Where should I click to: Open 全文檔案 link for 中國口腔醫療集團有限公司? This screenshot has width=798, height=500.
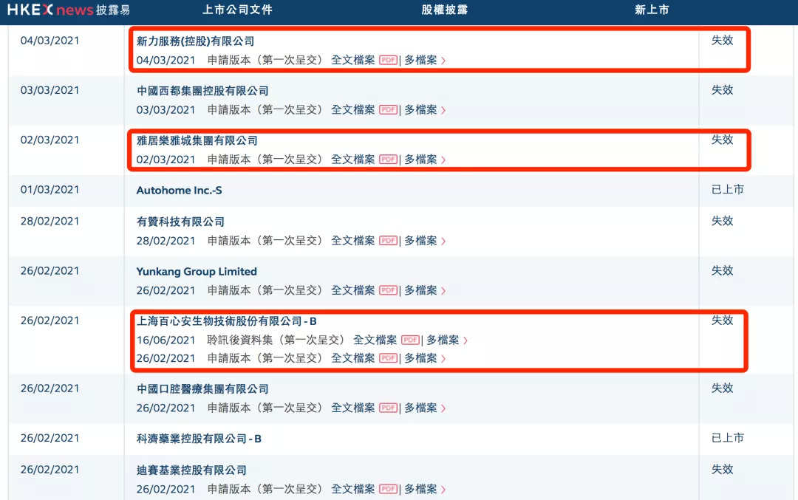coord(353,408)
